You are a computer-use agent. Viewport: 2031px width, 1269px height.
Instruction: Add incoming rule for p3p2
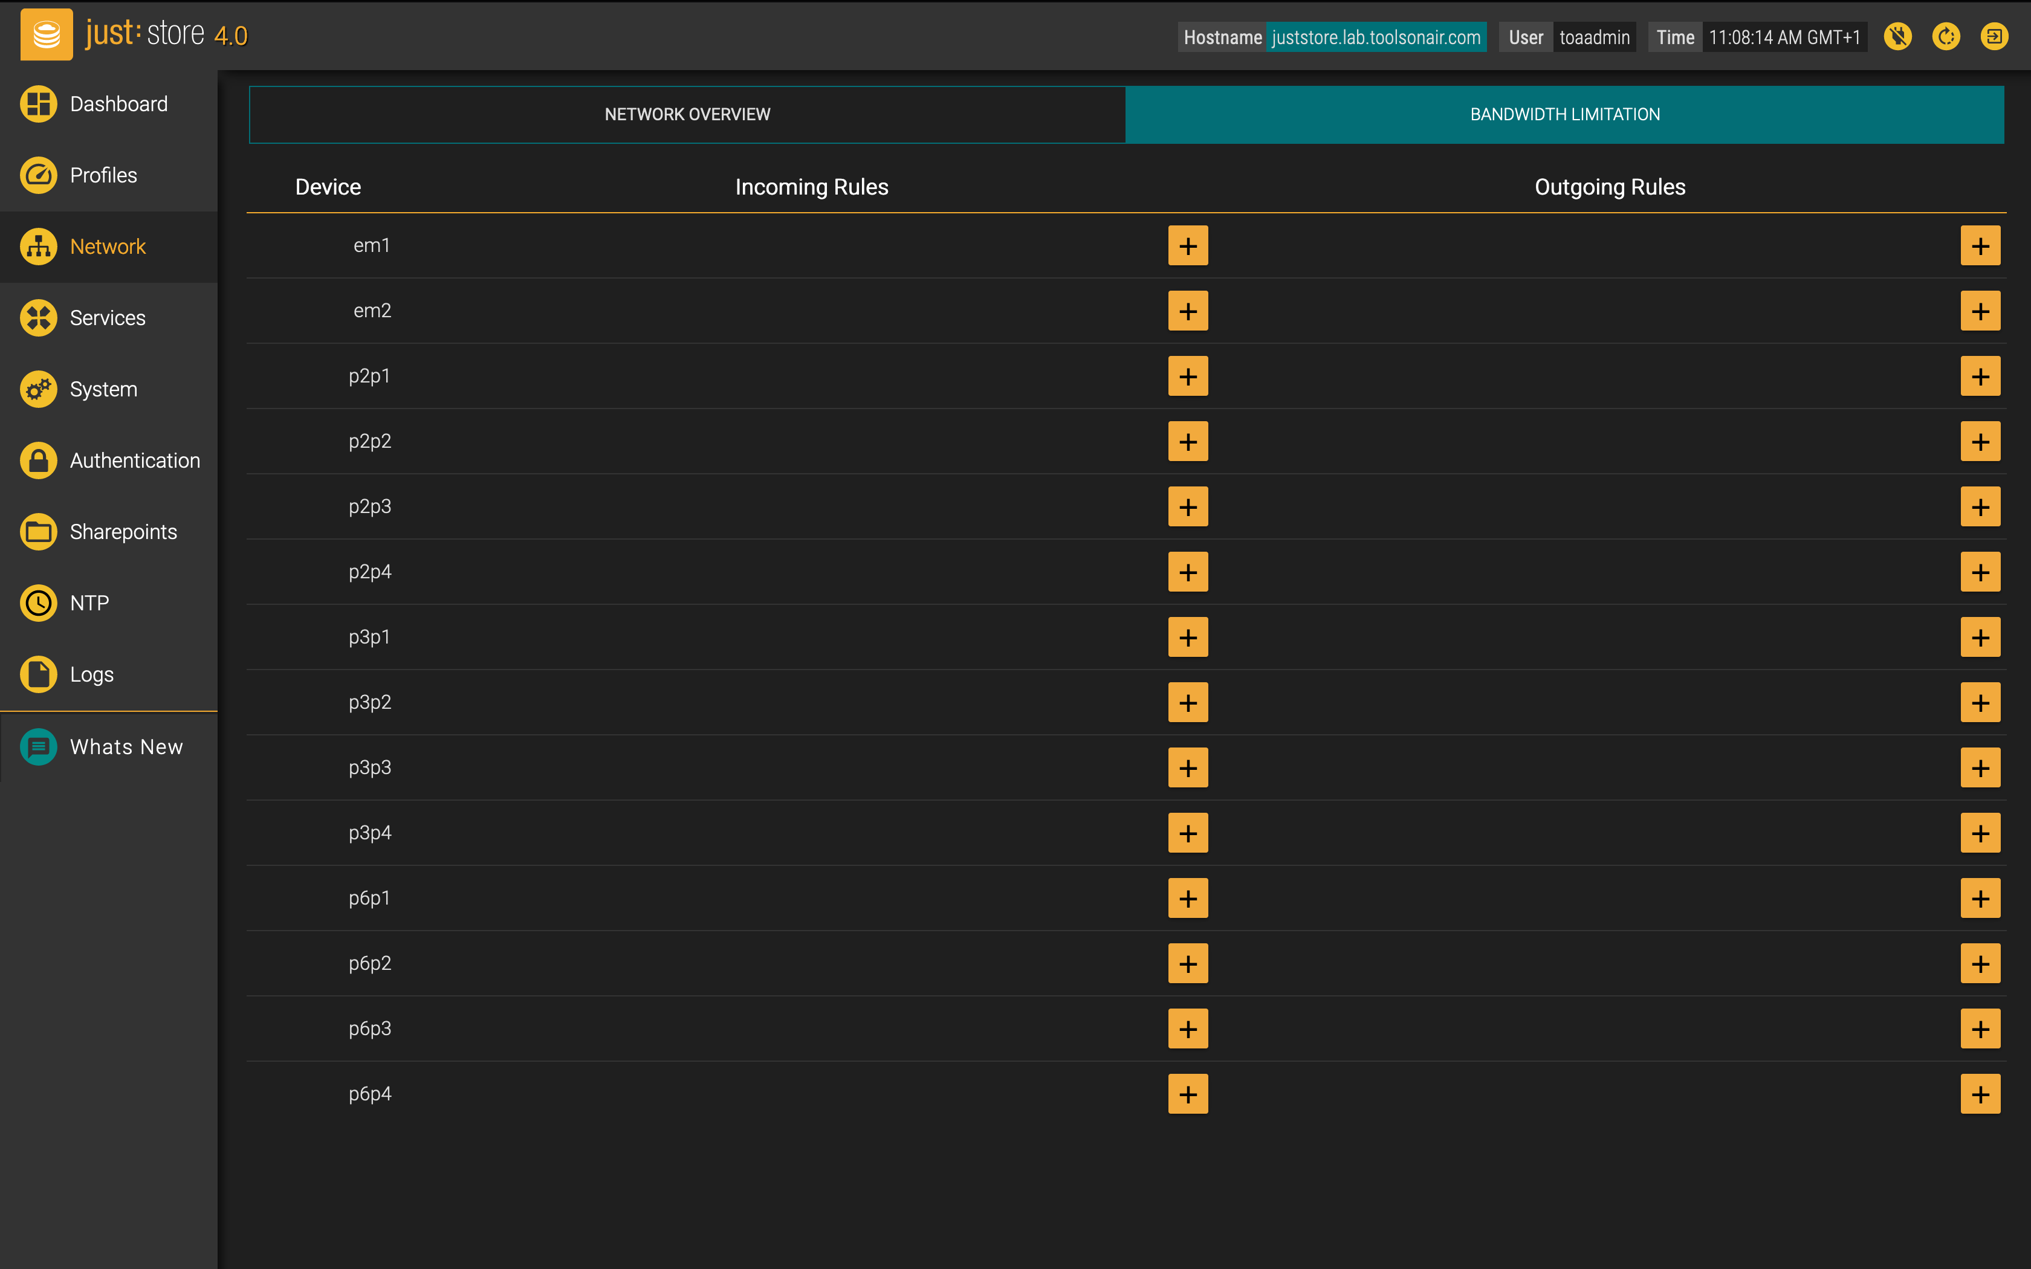[1188, 702]
